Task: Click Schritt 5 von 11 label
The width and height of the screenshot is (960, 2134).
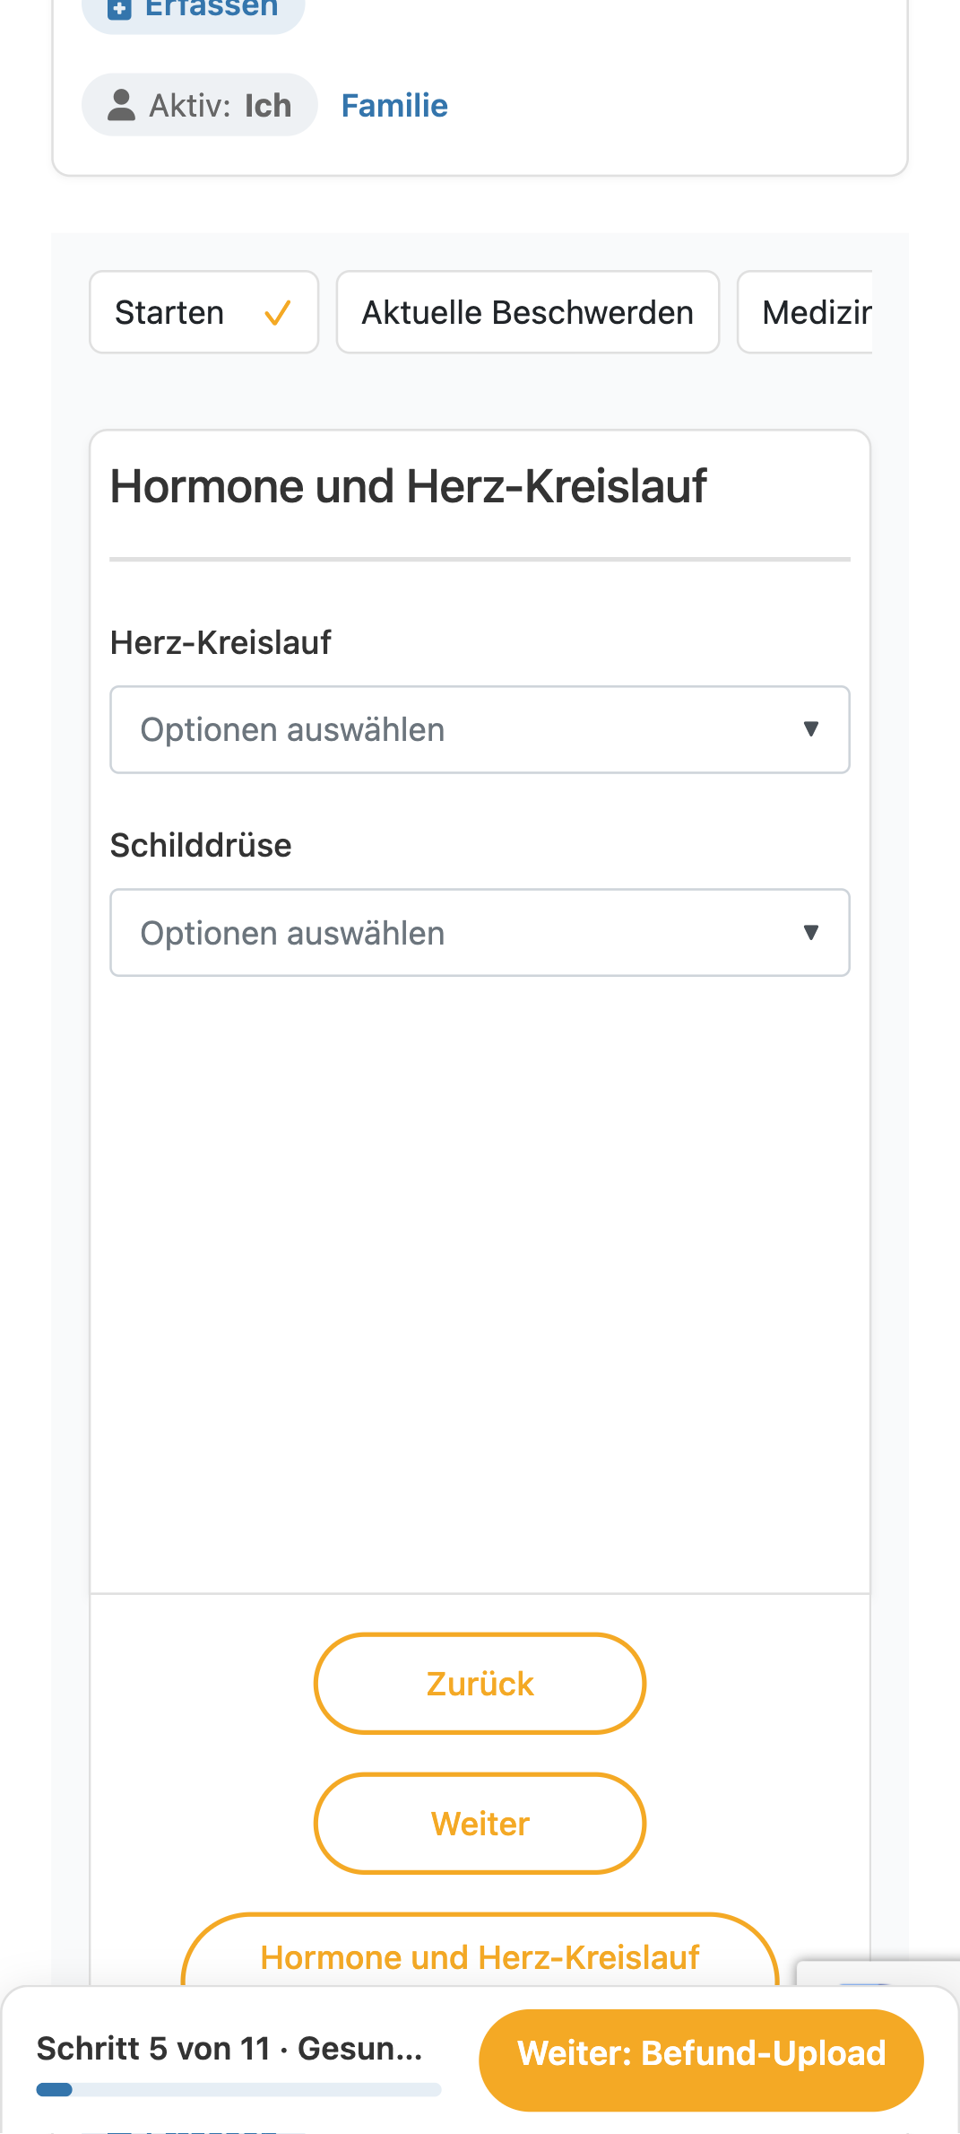Action: pos(152,2049)
